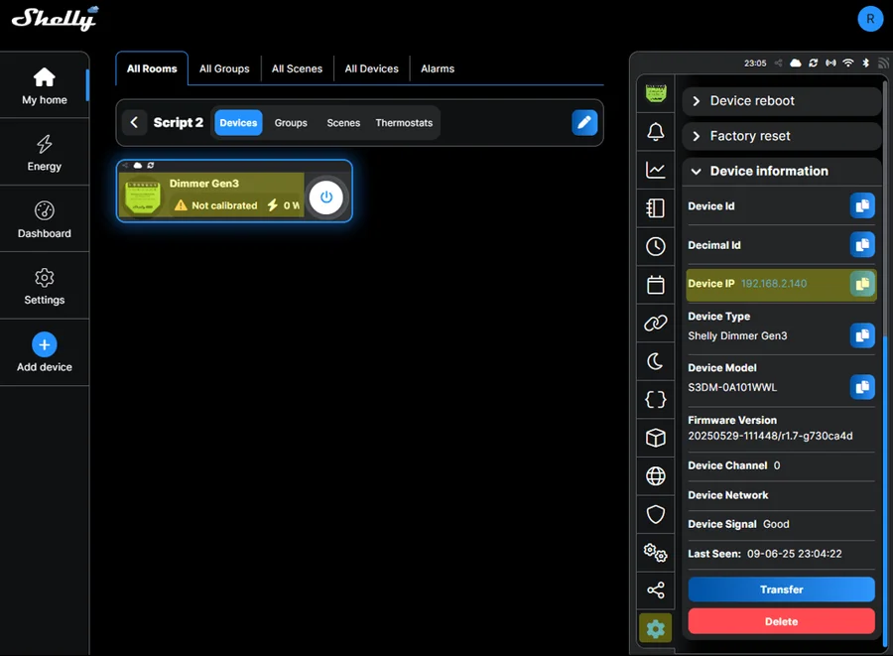Select the Groups room filter
Image resolution: width=893 pixels, height=656 pixels.
[x=291, y=122]
